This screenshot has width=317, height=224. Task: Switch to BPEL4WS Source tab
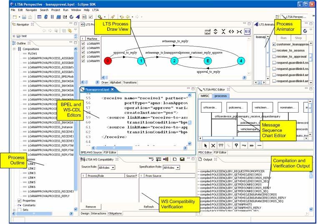(x=91, y=153)
